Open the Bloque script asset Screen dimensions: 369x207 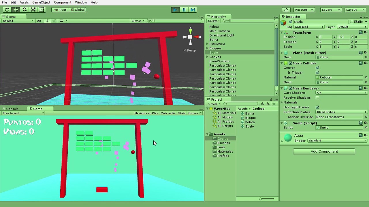(x=250, y=118)
